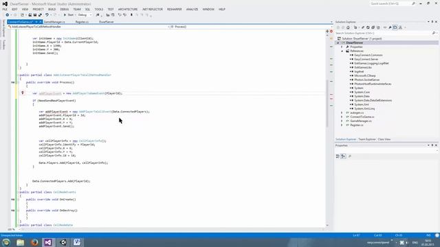440x247 pixels.
Task: Click Categorized icon in Properties panel
Action: 338,156
